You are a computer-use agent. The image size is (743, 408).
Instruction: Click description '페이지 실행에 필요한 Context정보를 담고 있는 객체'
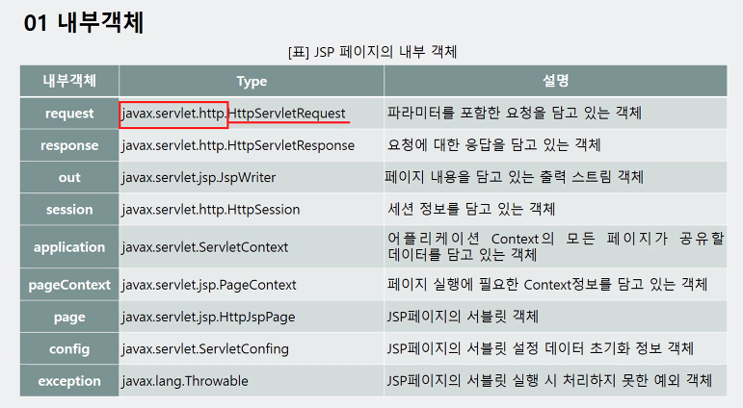pyautogui.click(x=547, y=284)
